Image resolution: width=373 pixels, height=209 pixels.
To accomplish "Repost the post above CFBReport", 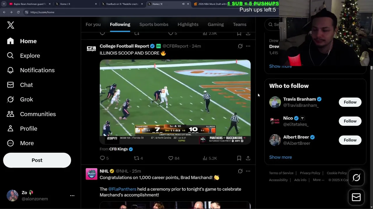I will click(136, 33).
